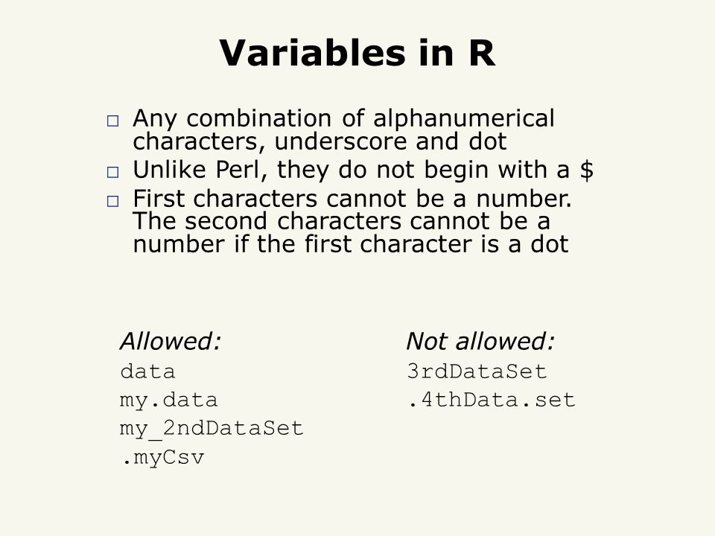Click the bullet marker beside 'Unlike Perl'
715x536 pixels.
point(112,172)
